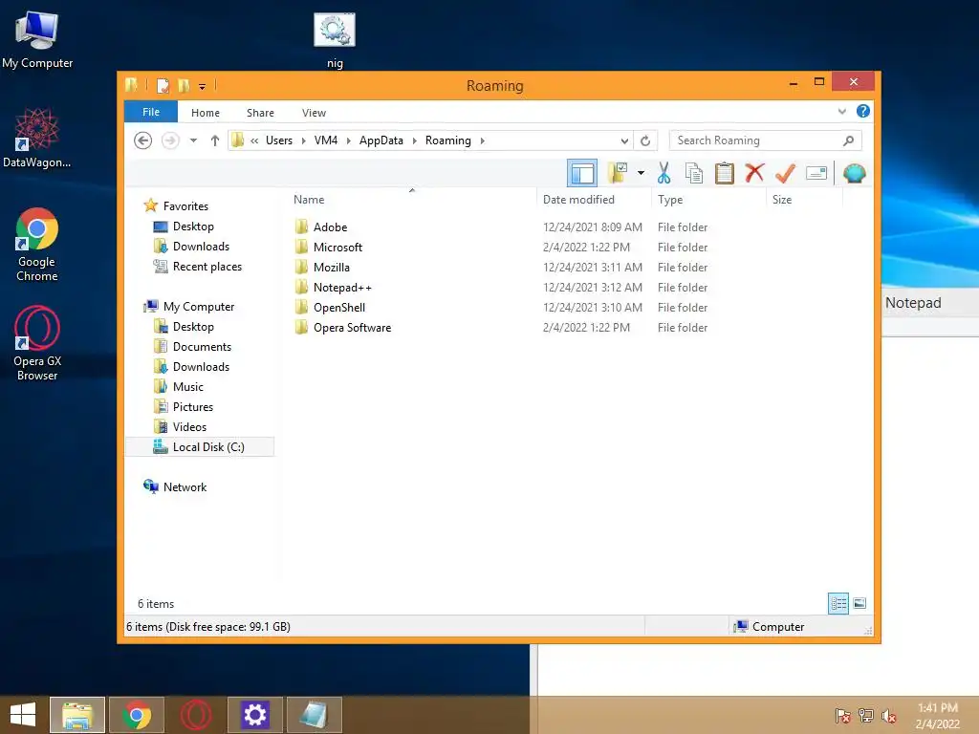
Task: Select the Adobe folder
Action: (330, 227)
